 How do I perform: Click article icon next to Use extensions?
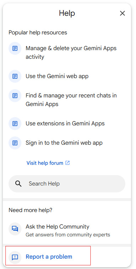click(x=15, y=123)
